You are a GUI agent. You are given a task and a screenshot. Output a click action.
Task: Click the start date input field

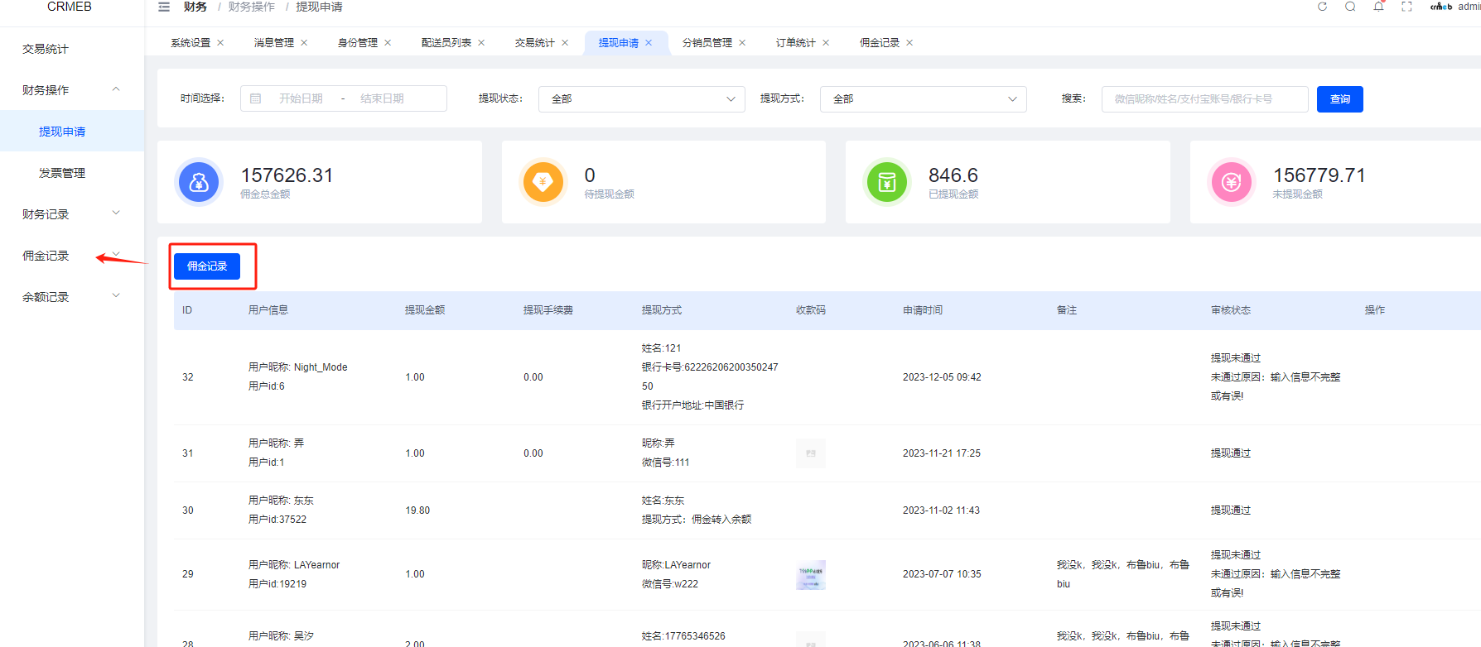coord(301,98)
